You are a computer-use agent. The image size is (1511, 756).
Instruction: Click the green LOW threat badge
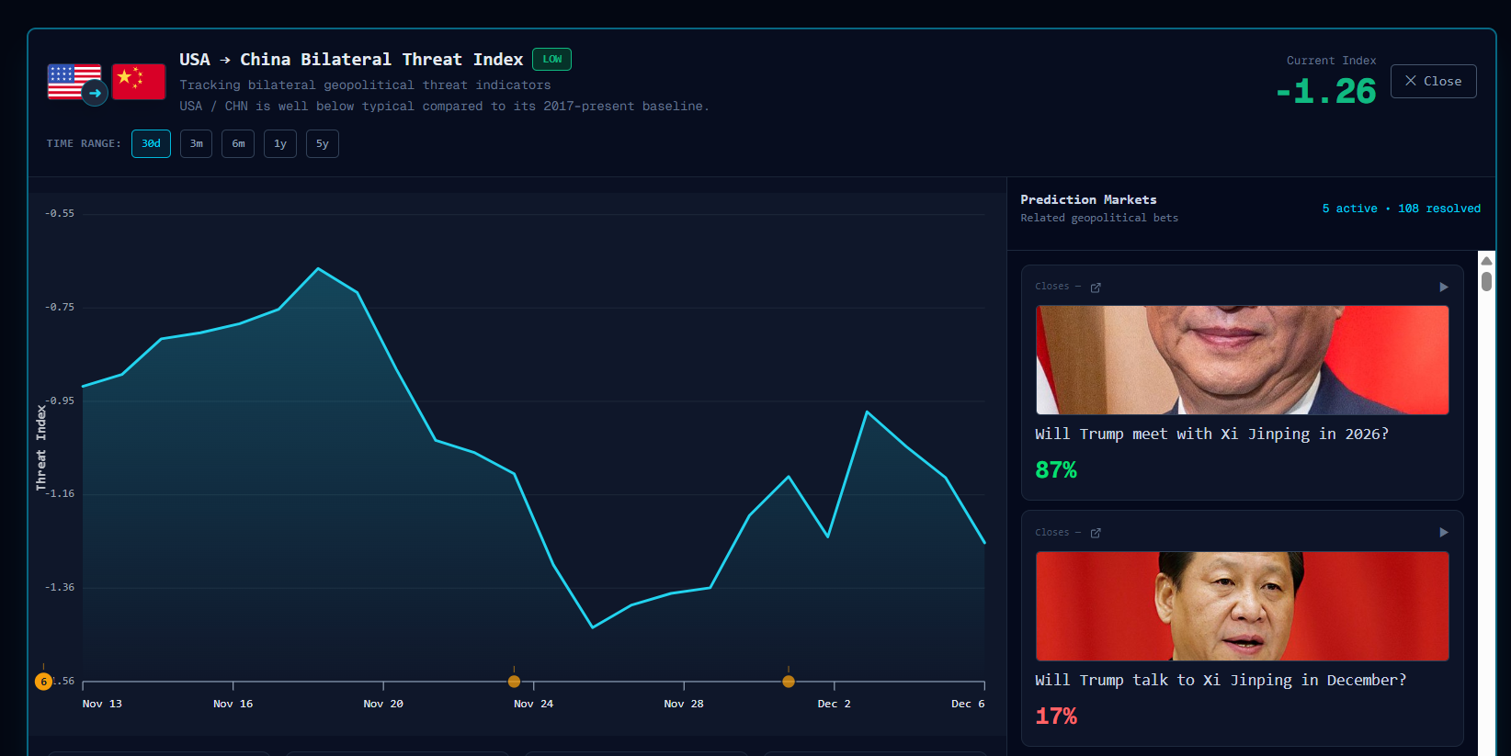pyautogui.click(x=551, y=60)
